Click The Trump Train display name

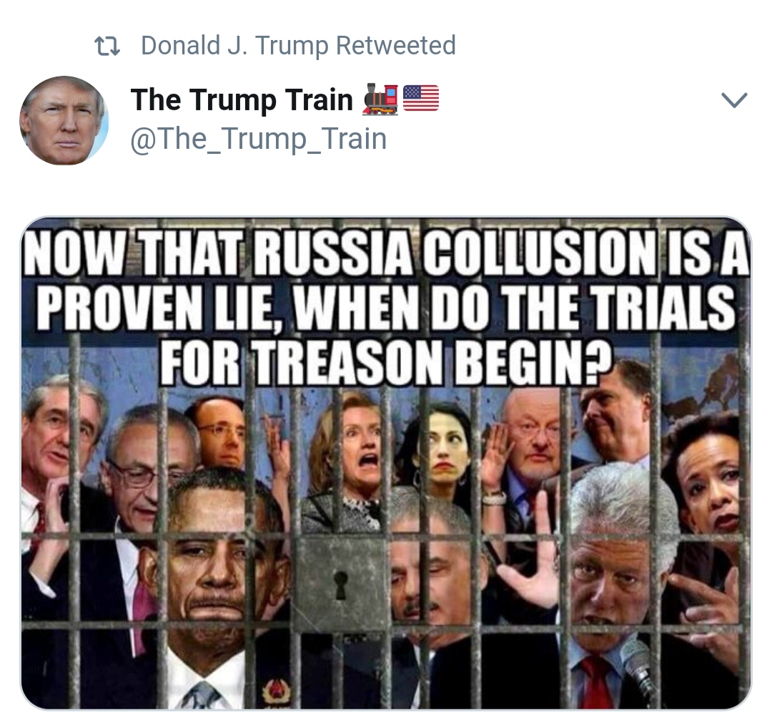pyautogui.click(x=242, y=99)
